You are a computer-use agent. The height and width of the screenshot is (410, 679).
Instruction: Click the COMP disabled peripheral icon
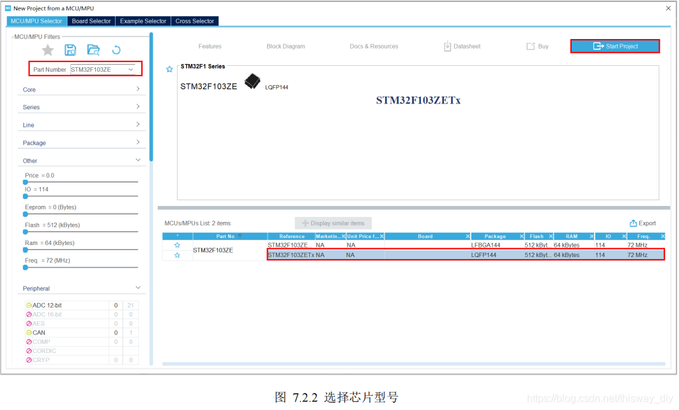(x=29, y=342)
